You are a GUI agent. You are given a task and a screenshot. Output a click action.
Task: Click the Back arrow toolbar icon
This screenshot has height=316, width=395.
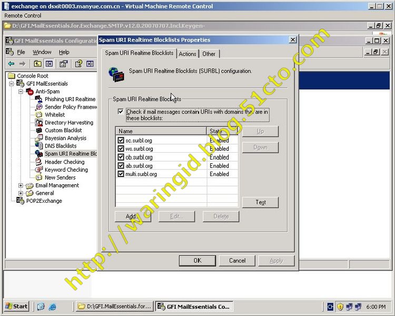click(11, 64)
